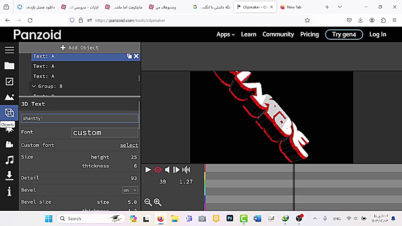Open the Download render panel
Screen dimensions: 402x226
point(9,176)
